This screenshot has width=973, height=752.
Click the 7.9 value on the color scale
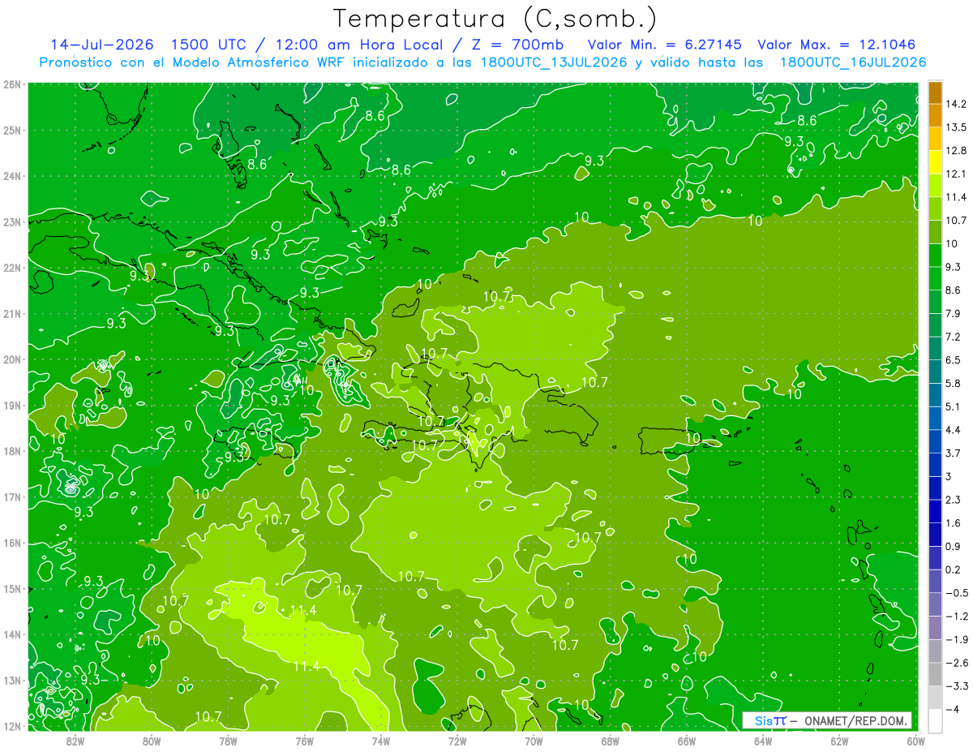(x=952, y=313)
